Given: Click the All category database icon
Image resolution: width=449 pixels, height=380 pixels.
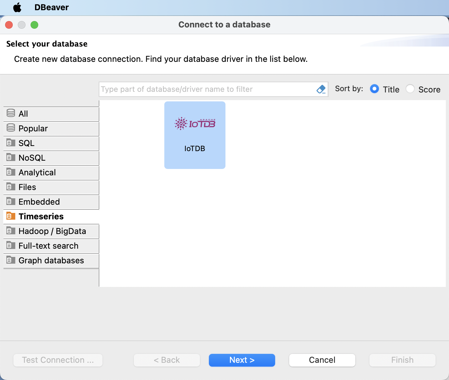Looking at the screenshot, I should [11, 113].
